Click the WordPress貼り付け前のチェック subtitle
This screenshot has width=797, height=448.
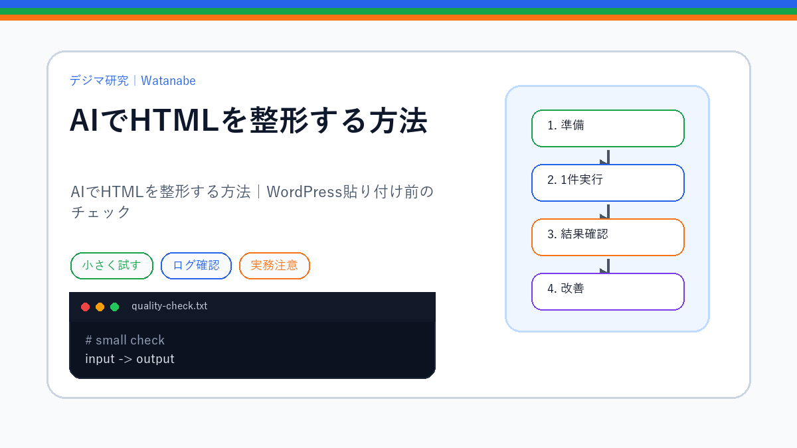(x=252, y=202)
